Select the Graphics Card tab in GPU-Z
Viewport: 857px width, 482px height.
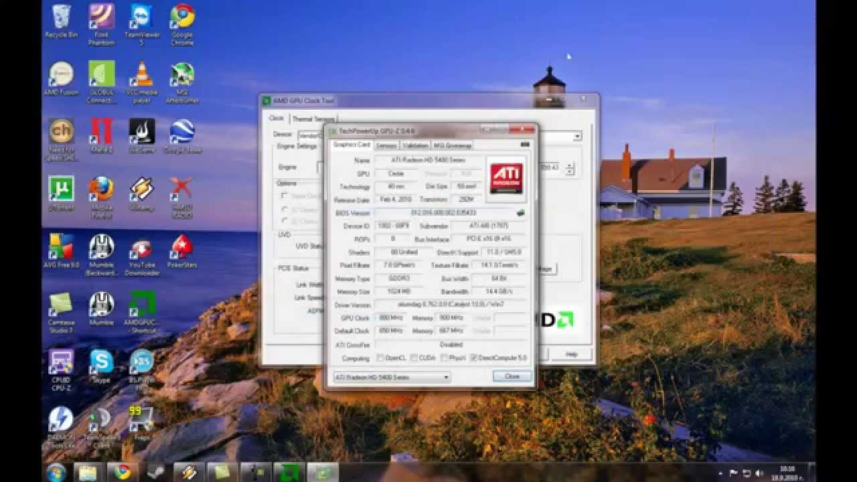(352, 145)
